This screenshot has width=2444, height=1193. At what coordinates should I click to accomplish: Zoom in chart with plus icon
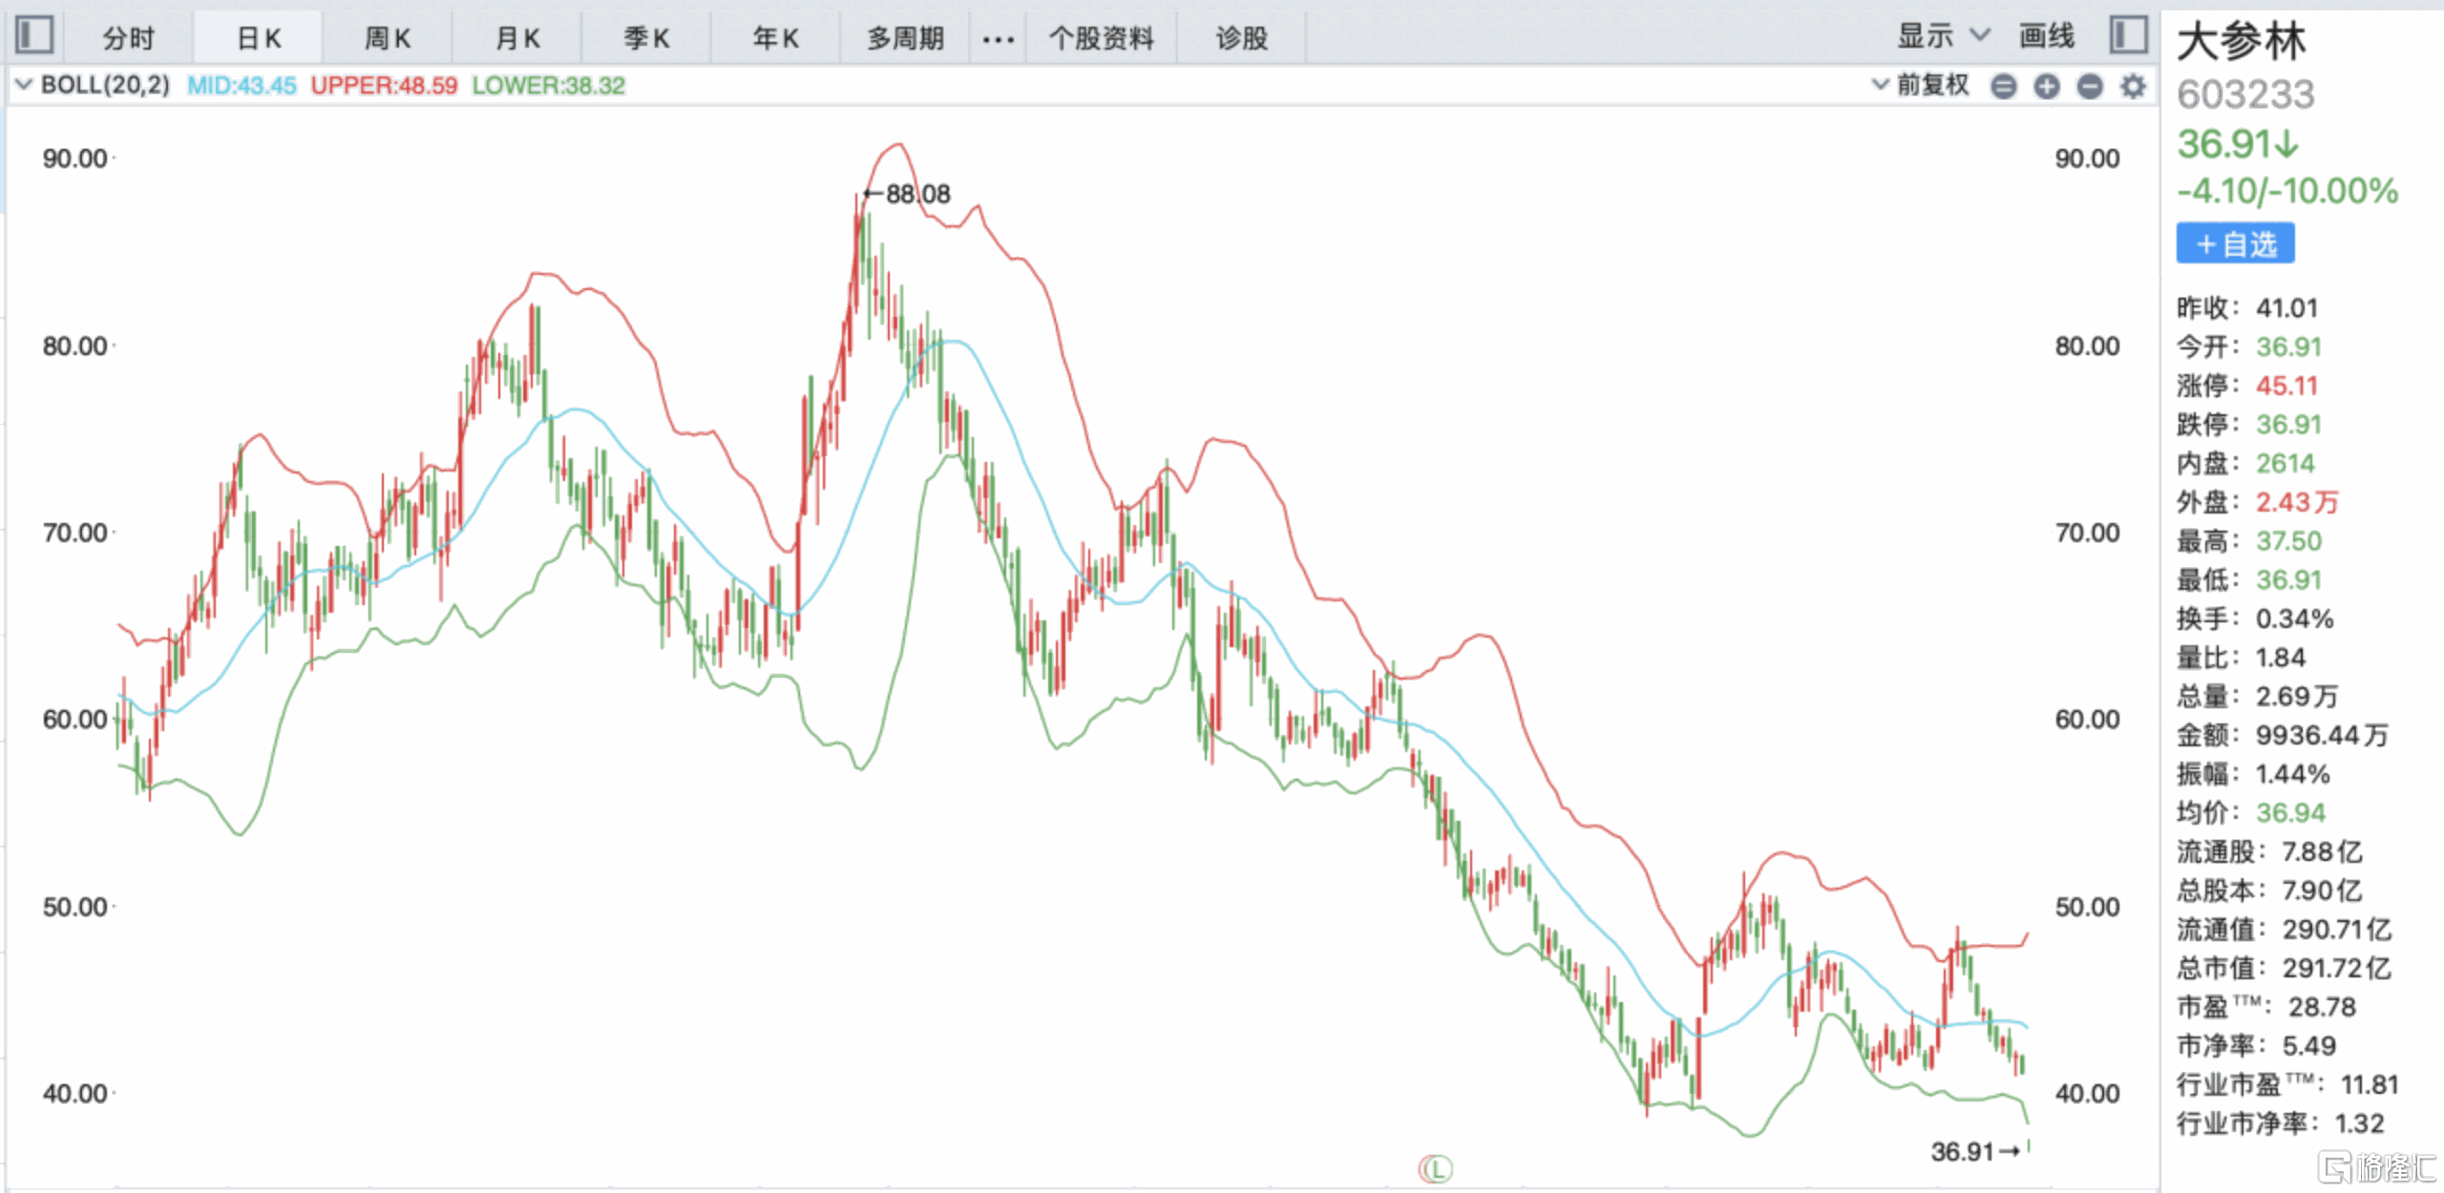click(2046, 87)
